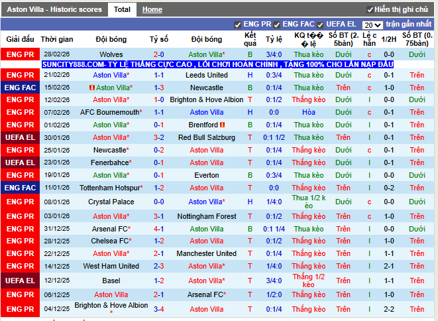This screenshot has width=438, height=321.
Task: Select the ENG FAC label on 15/02/26 row
Action: (20, 88)
